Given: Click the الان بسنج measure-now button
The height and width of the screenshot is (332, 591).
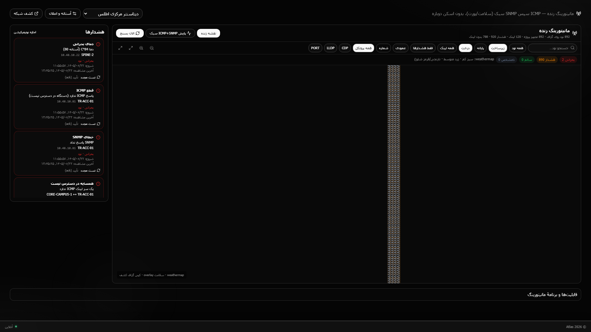Looking at the screenshot, I should pyautogui.click(x=130, y=33).
